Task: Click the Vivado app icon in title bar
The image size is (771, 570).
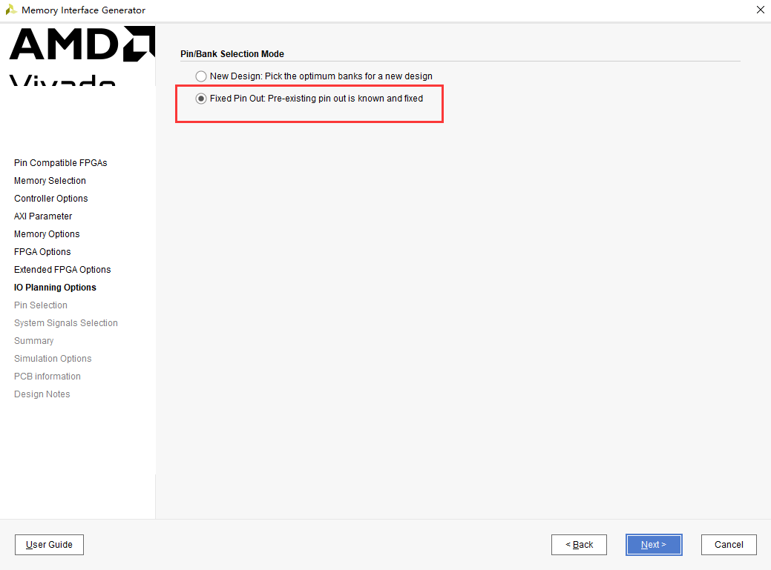Action: [x=11, y=10]
